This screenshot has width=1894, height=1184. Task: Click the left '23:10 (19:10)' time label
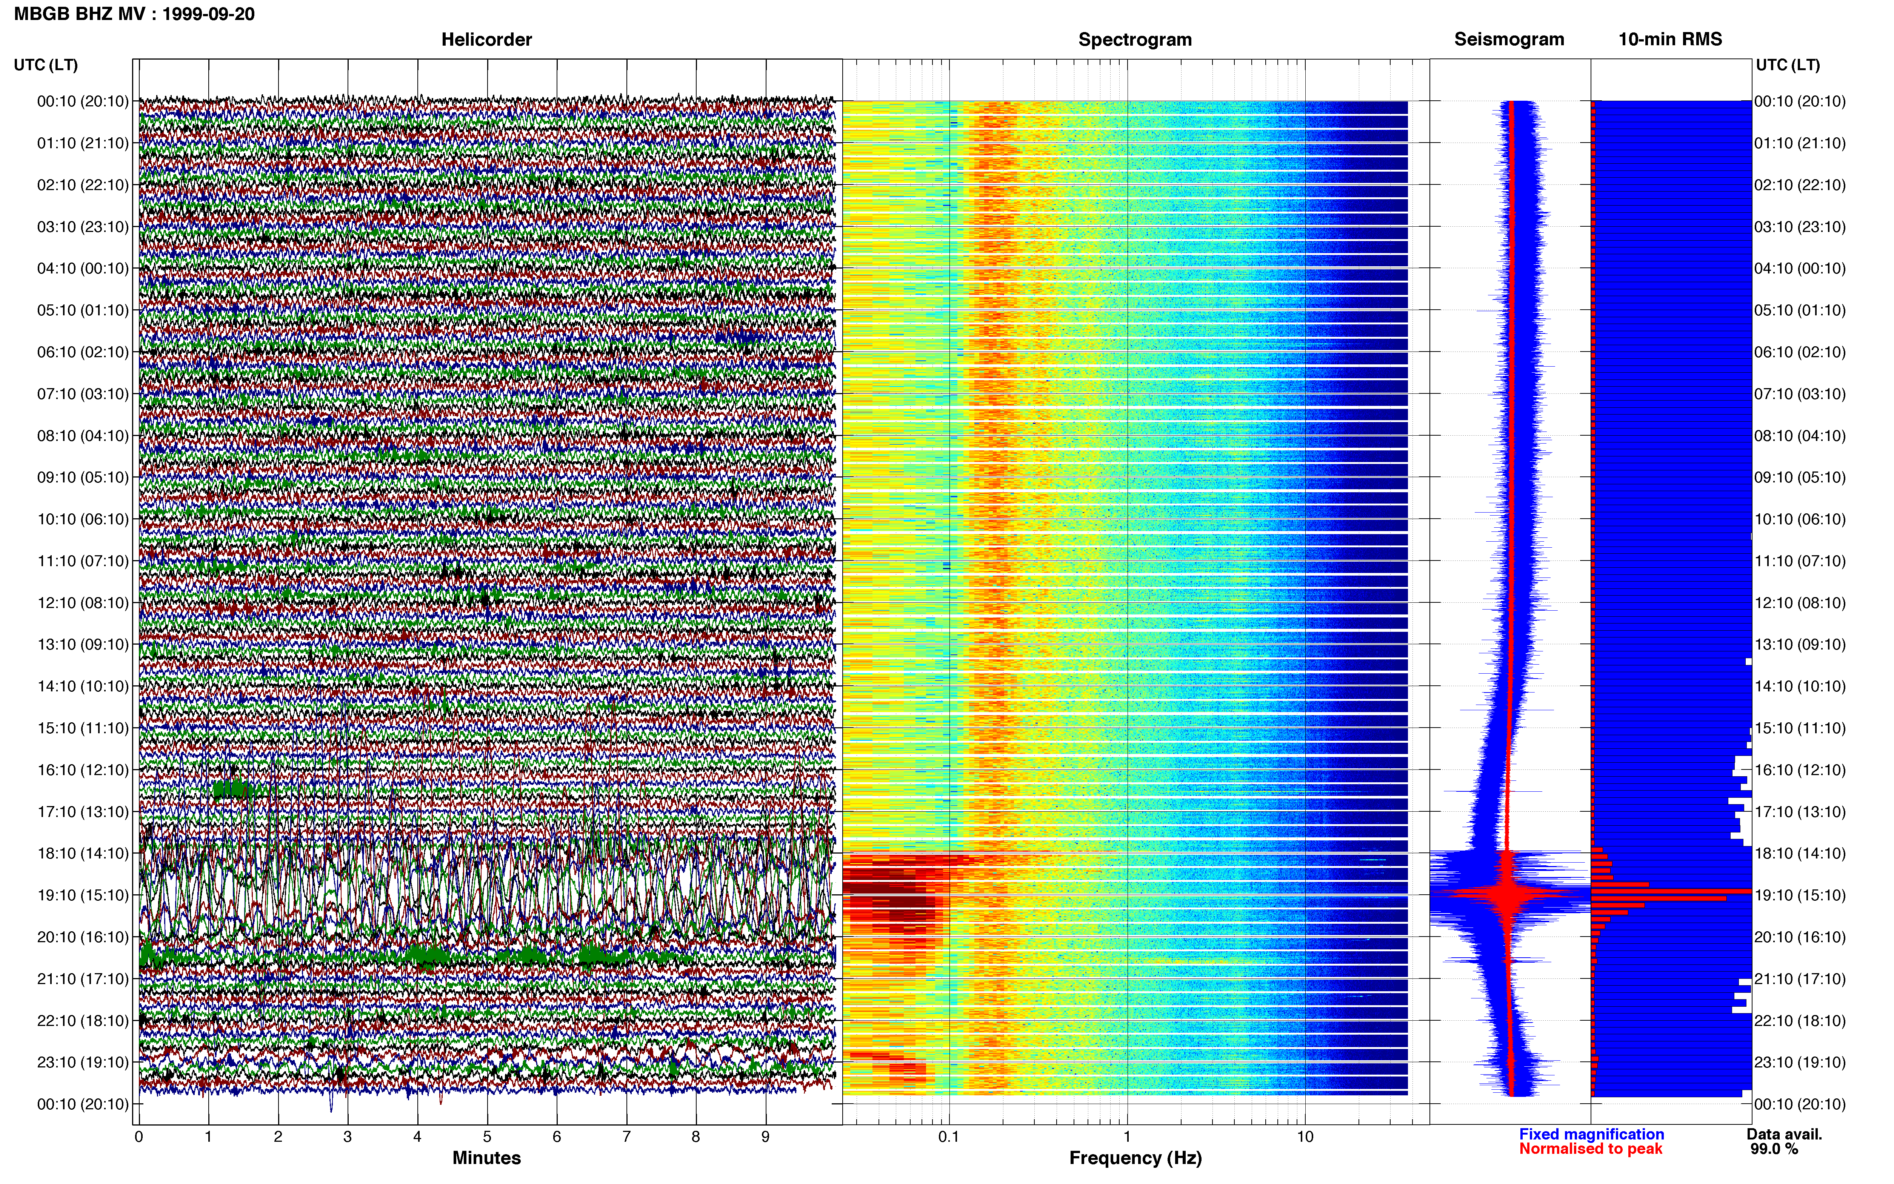click(x=83, y=1062)
